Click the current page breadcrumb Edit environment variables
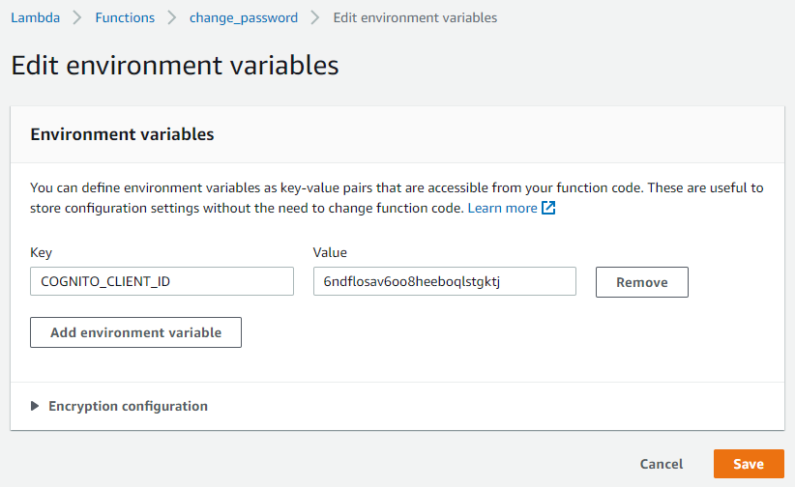This screenshot has height=487, width=795. click(x=415, y=17)
